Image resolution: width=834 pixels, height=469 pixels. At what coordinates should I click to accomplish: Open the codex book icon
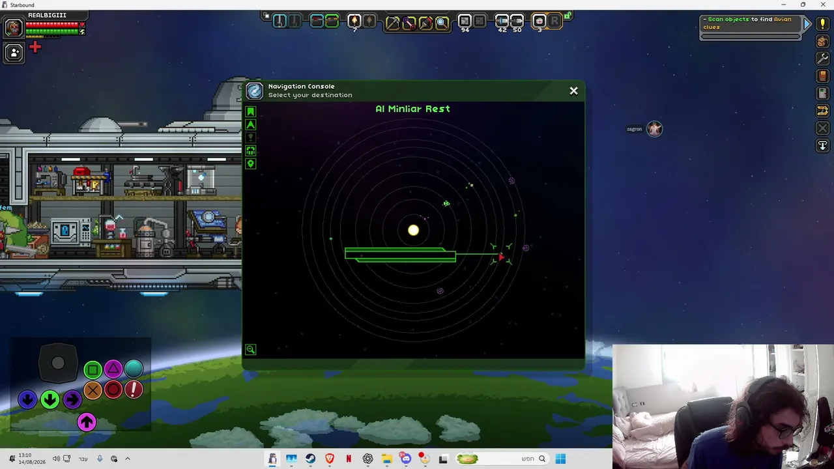[822, 76]
